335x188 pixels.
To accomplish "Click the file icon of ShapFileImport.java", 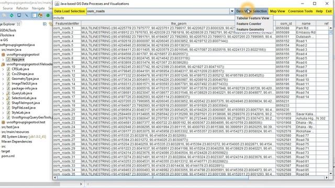I will point(8,103).
